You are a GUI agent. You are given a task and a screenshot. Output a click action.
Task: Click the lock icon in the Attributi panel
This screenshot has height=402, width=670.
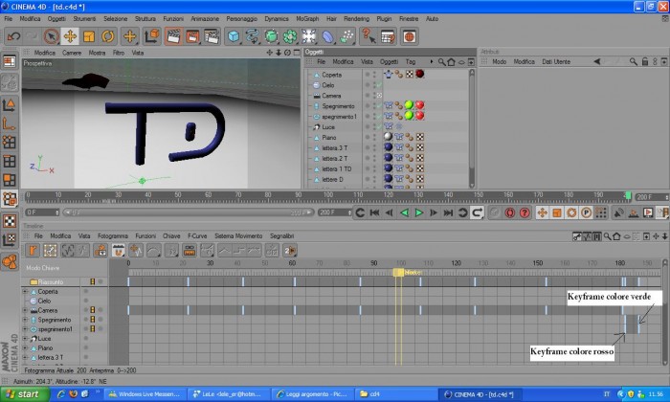point(645,62)
